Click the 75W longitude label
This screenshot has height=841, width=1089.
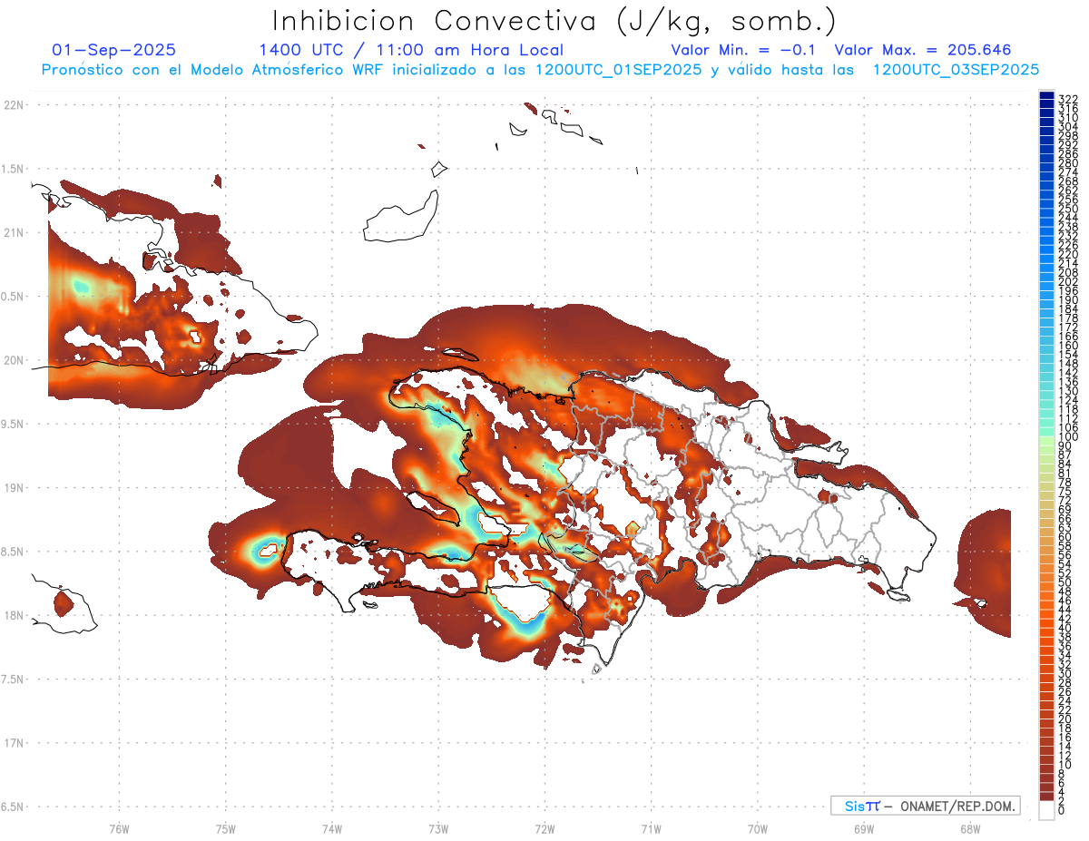[x=225, y=828]
